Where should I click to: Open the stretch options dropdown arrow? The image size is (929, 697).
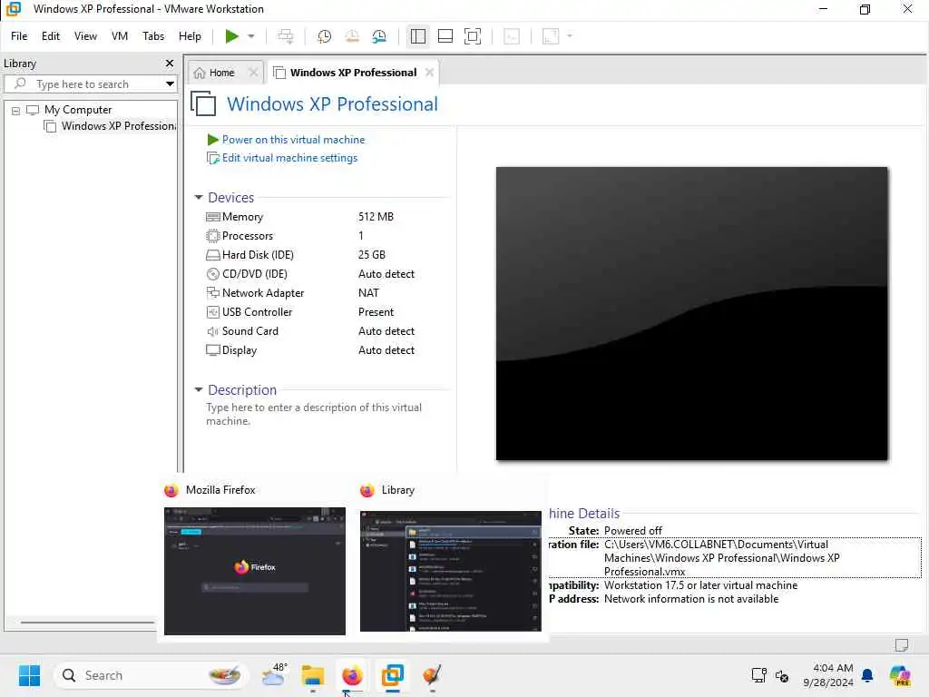570,36
